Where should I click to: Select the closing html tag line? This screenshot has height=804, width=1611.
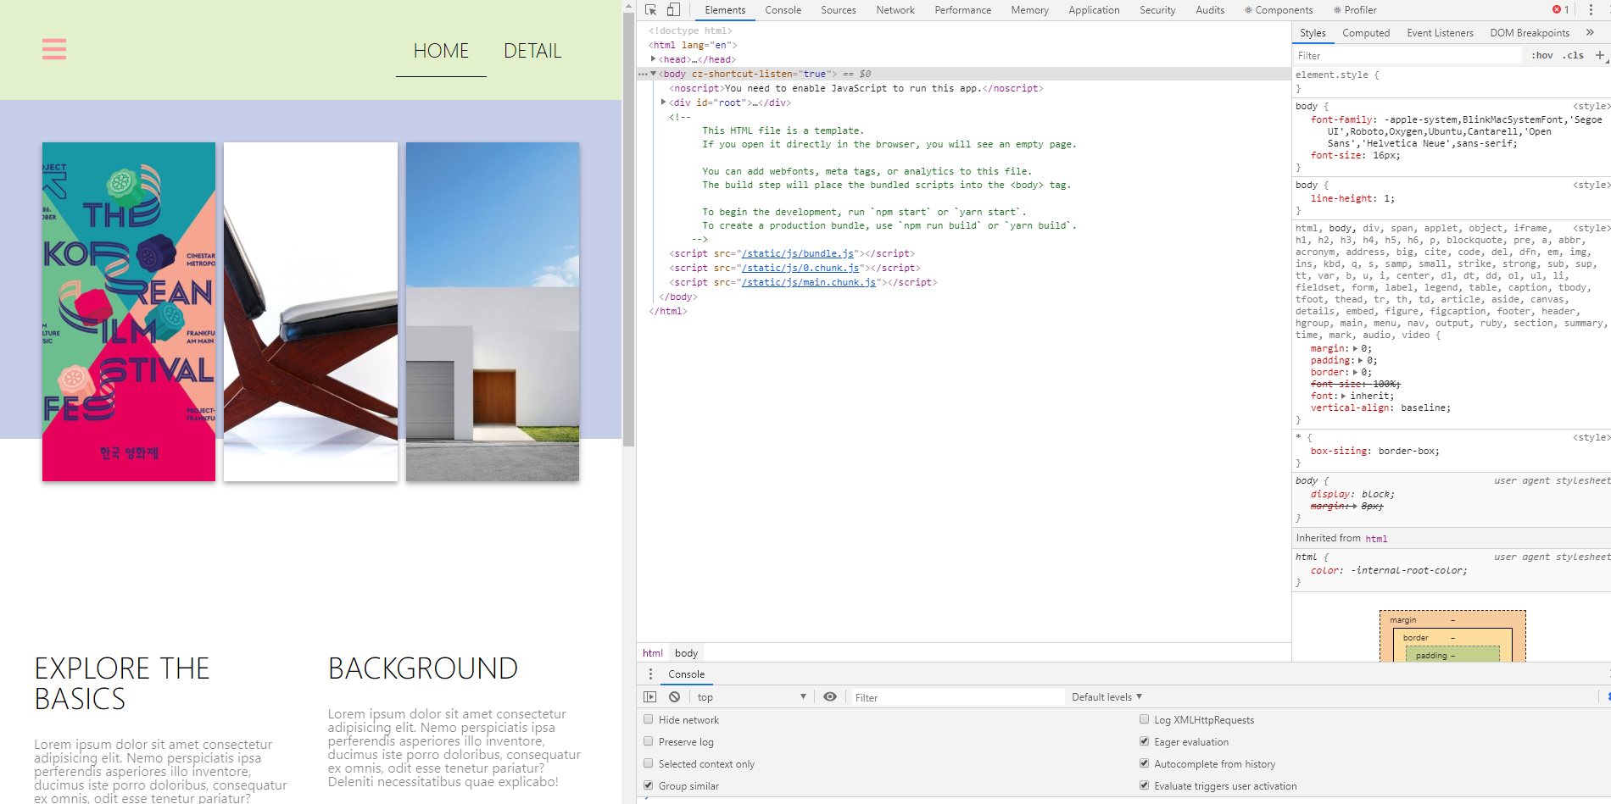click(668, 311)
